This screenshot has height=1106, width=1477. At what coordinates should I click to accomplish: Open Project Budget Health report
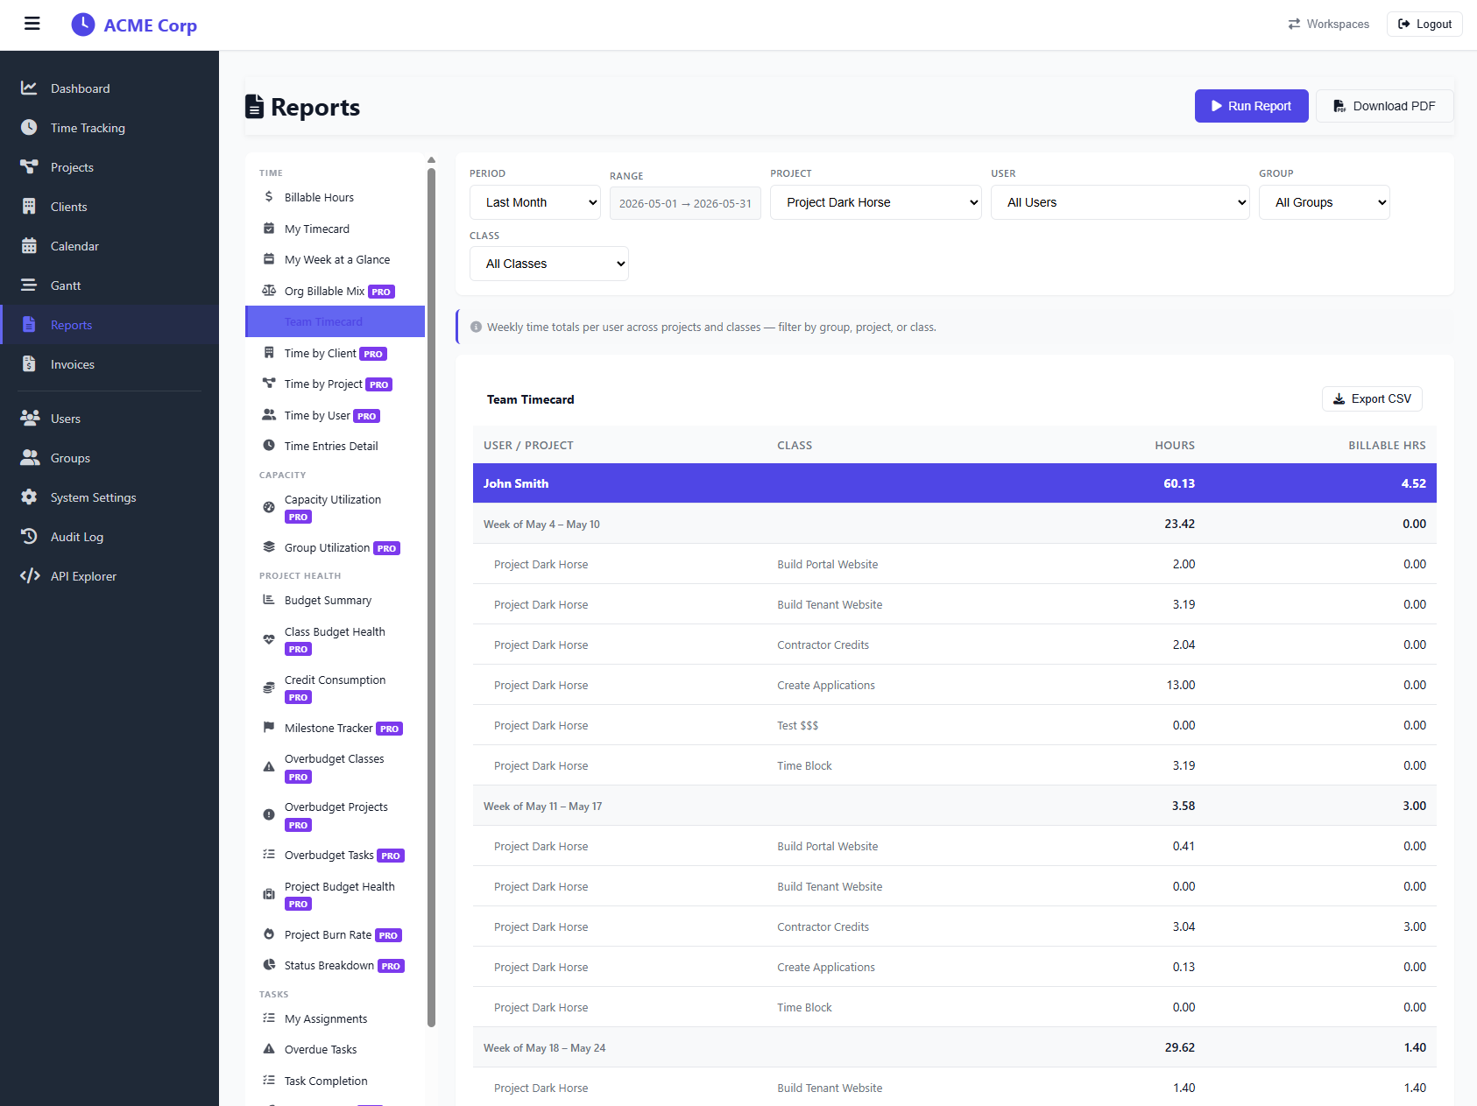[x=335, y=894]
